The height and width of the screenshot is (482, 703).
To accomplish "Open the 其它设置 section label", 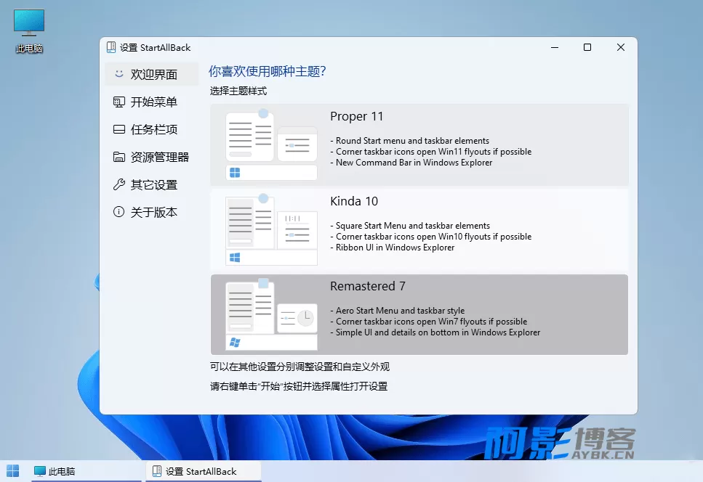I will pos(154,185).
